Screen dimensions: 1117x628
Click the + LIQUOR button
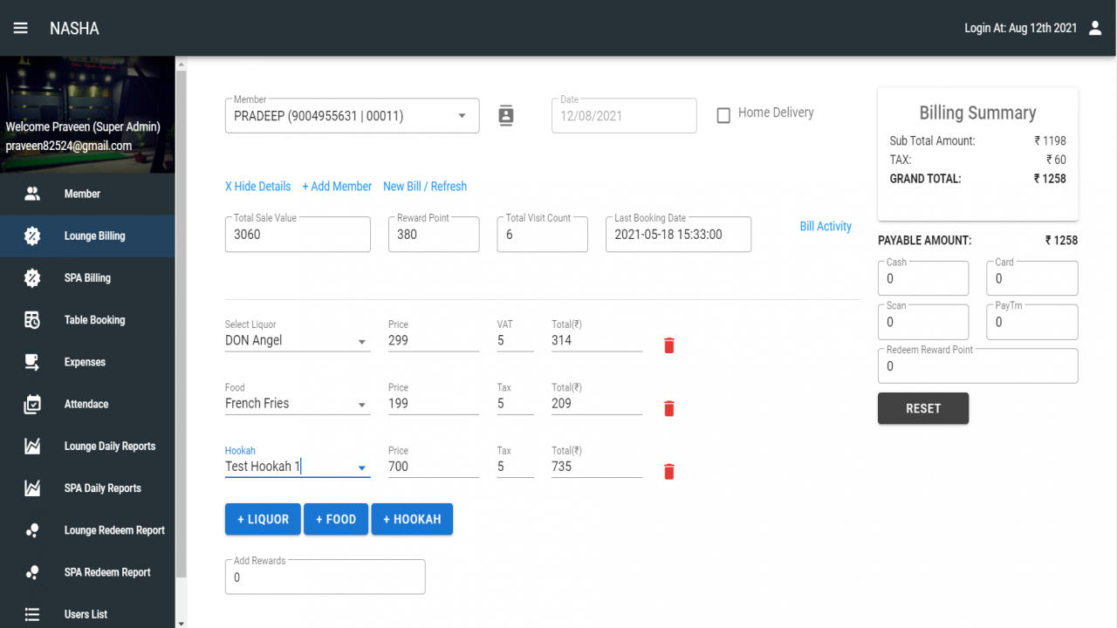coord(263,519)
